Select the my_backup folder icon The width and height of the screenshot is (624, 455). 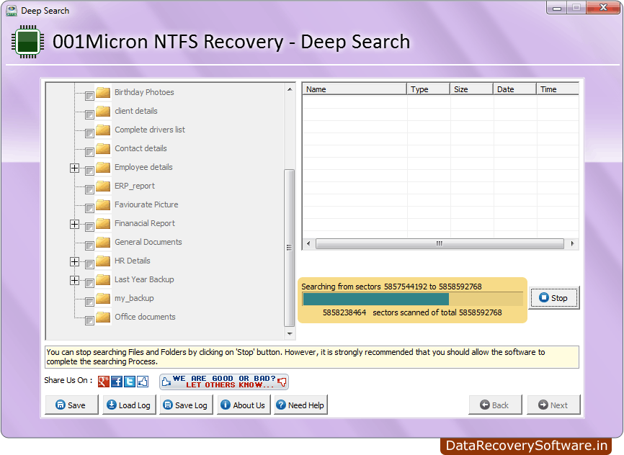pyautogui.click(x=103, y=298)
